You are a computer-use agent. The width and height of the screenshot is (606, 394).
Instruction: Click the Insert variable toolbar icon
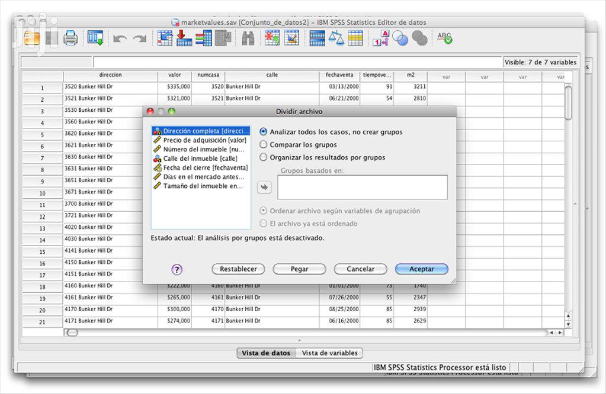292,38
